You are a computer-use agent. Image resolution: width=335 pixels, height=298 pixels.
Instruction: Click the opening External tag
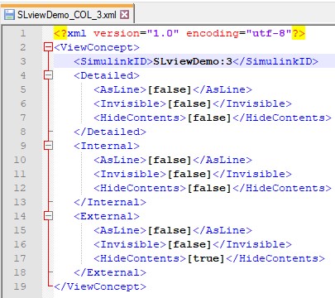107,216
